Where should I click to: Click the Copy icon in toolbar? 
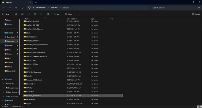[x=22, y=14]
